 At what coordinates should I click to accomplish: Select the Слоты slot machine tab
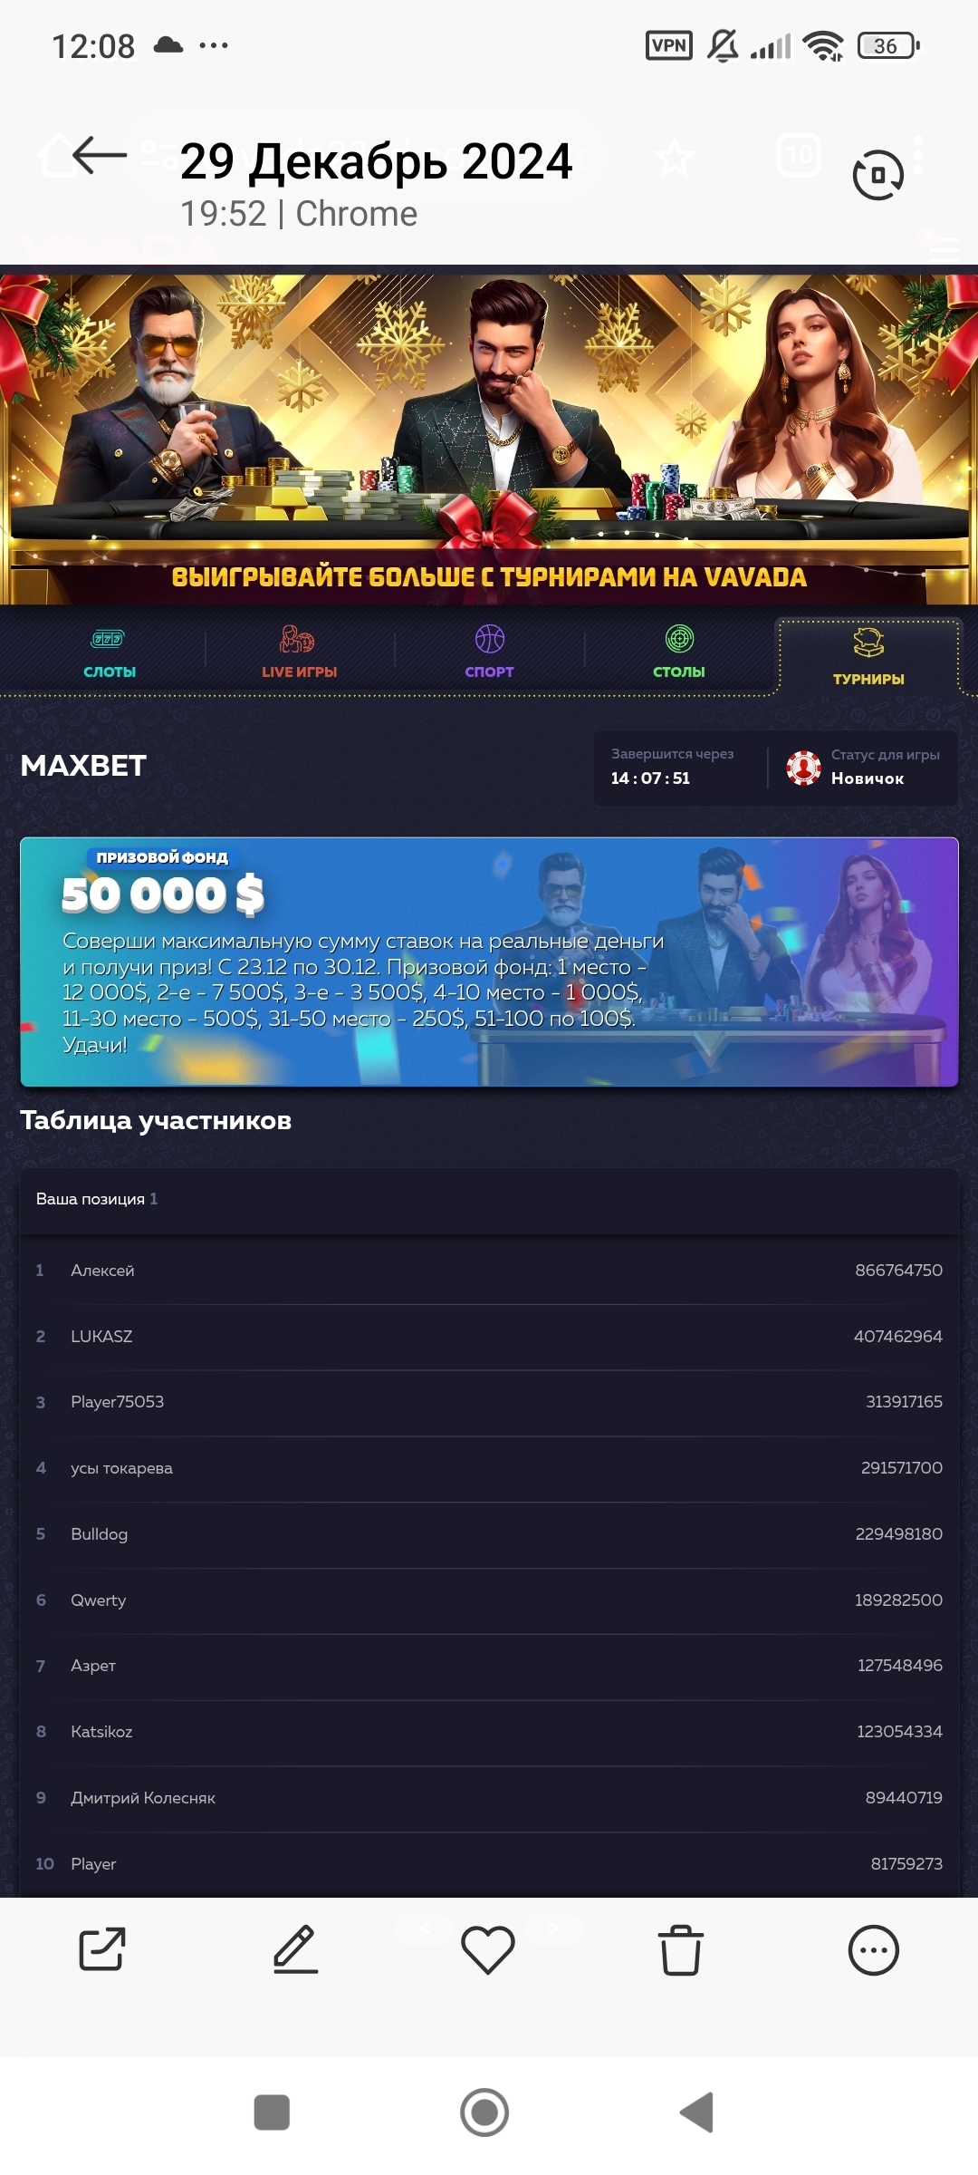coord(110,652)
